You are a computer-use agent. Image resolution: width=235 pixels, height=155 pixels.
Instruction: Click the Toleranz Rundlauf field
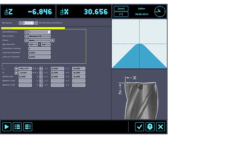pyautogui.click(x=40, y=53)
